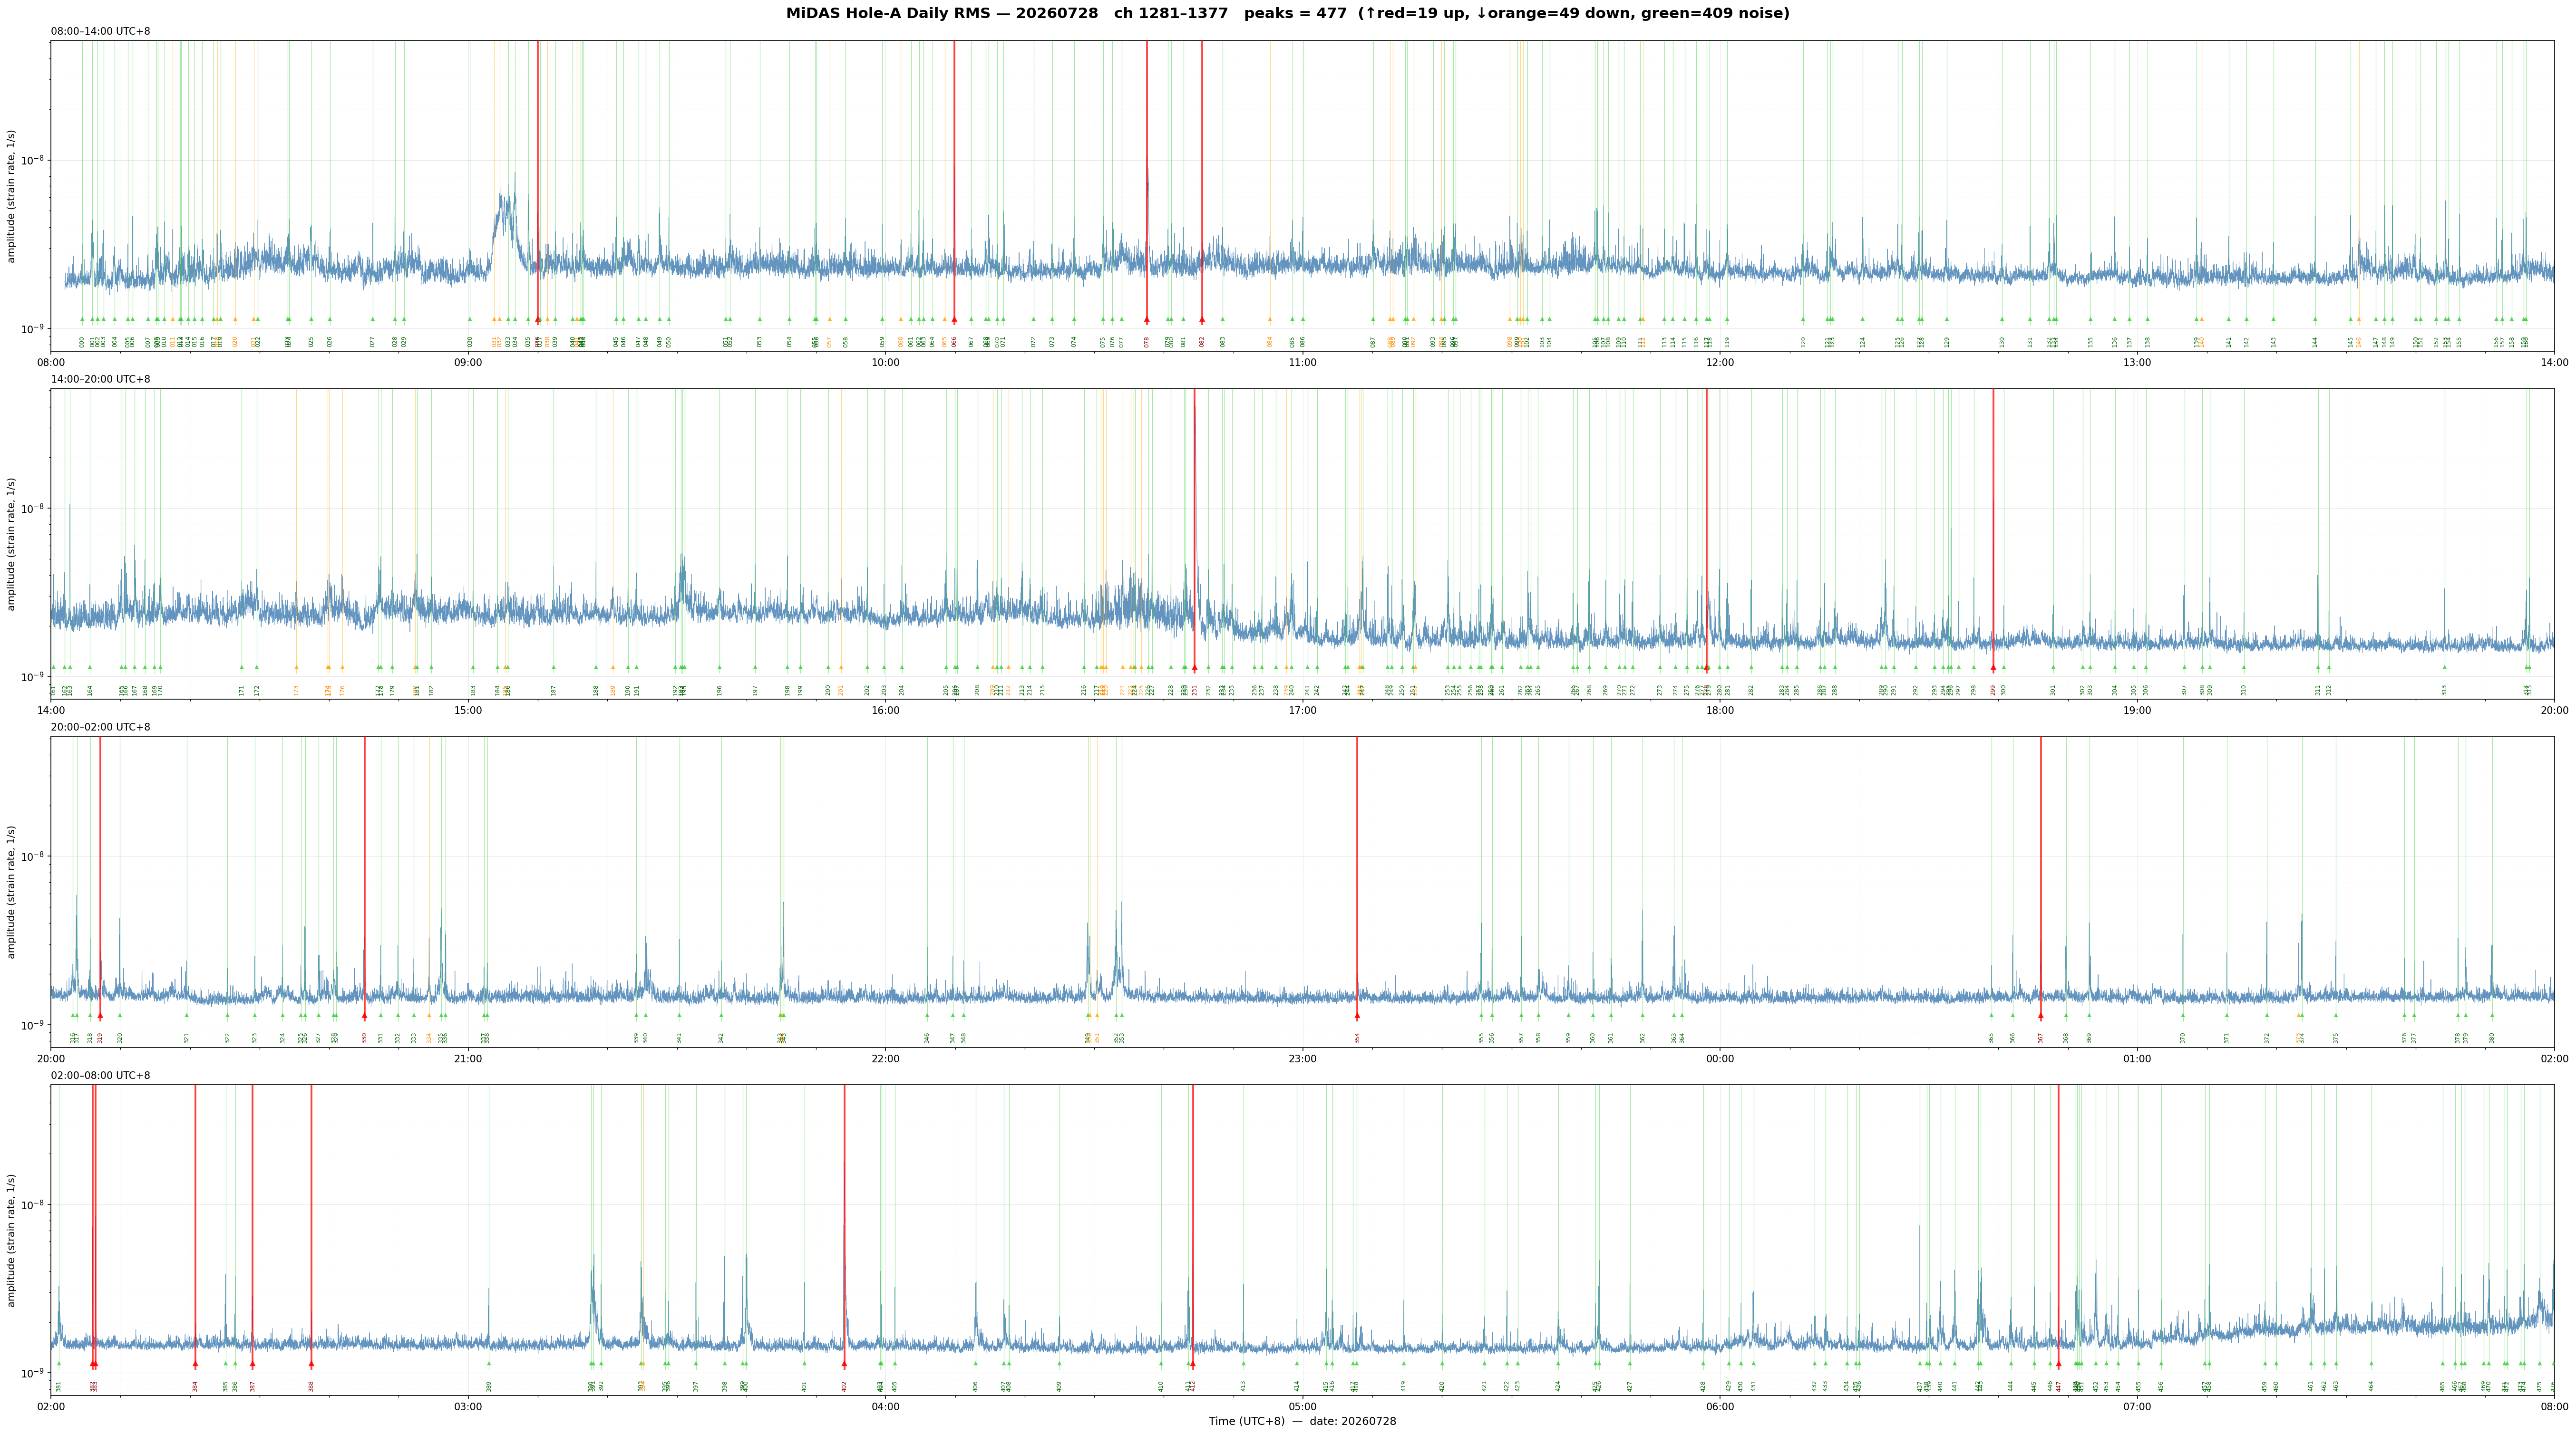This screenshot has width=2576, height=1434.
Task: Click the subplot title "02:00–08:00 UTC+8"
Action: [x=101, y=1075]
